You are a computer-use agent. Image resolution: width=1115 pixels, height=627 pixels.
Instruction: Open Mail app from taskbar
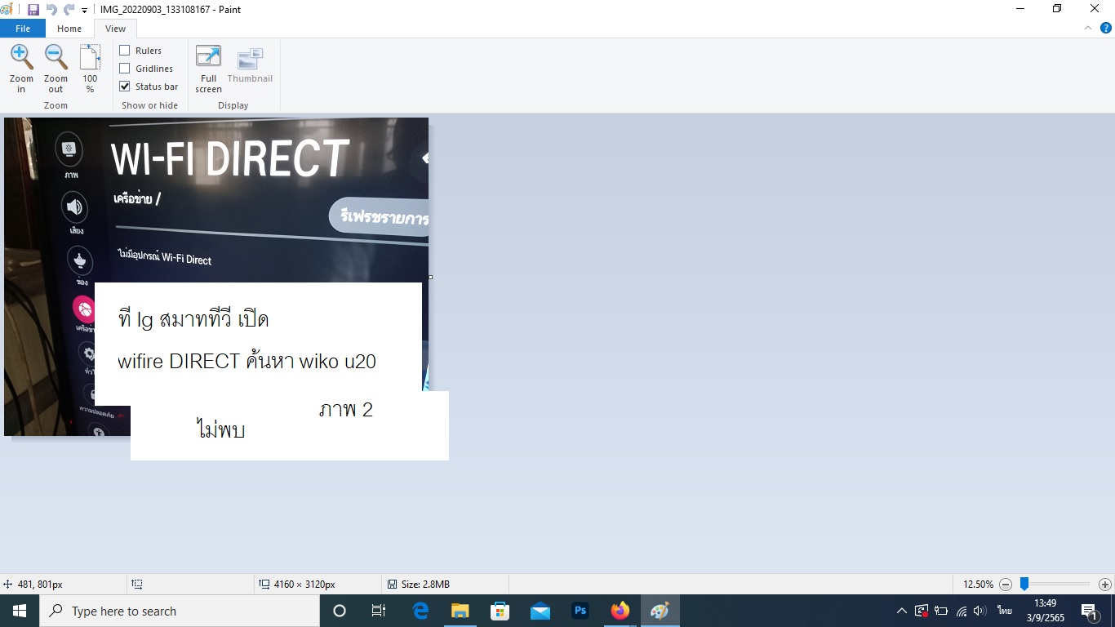tap(540, 611)
